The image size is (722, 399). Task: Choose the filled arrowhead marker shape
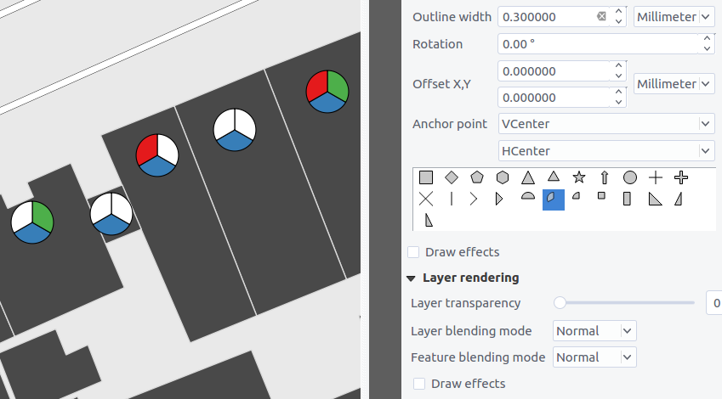coord(499,199)
